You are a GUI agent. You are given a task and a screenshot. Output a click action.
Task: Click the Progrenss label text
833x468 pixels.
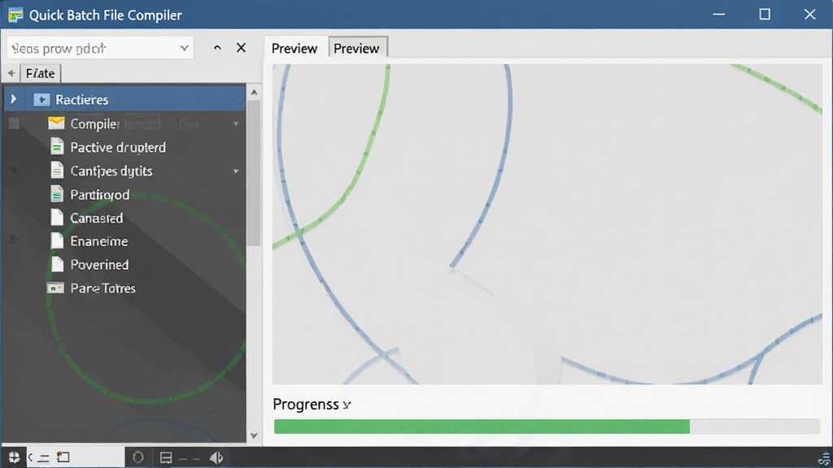tap(306, 405)
